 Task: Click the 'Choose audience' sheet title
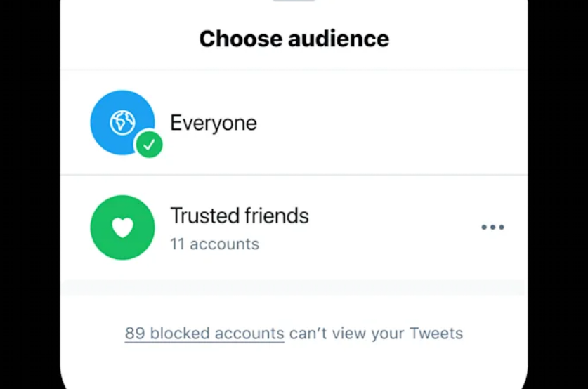pos(294,39)
